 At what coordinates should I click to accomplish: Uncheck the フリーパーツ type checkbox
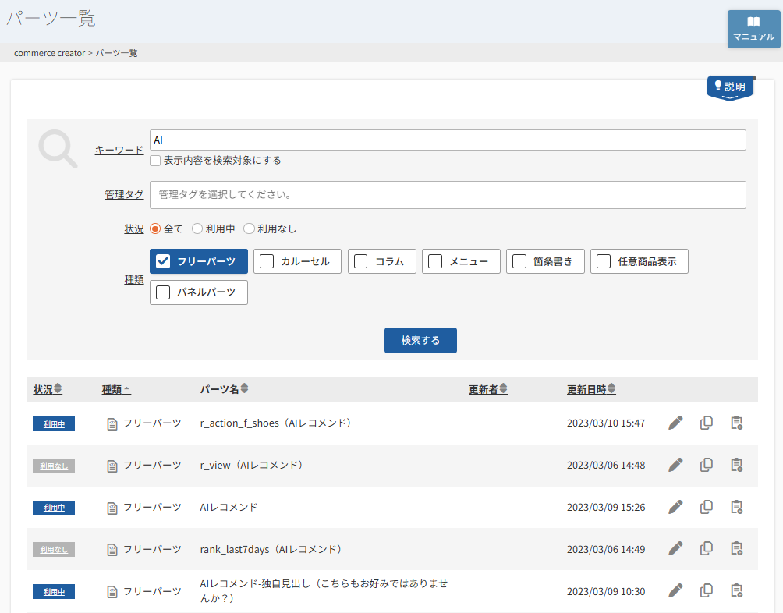(x=164, y=261)
